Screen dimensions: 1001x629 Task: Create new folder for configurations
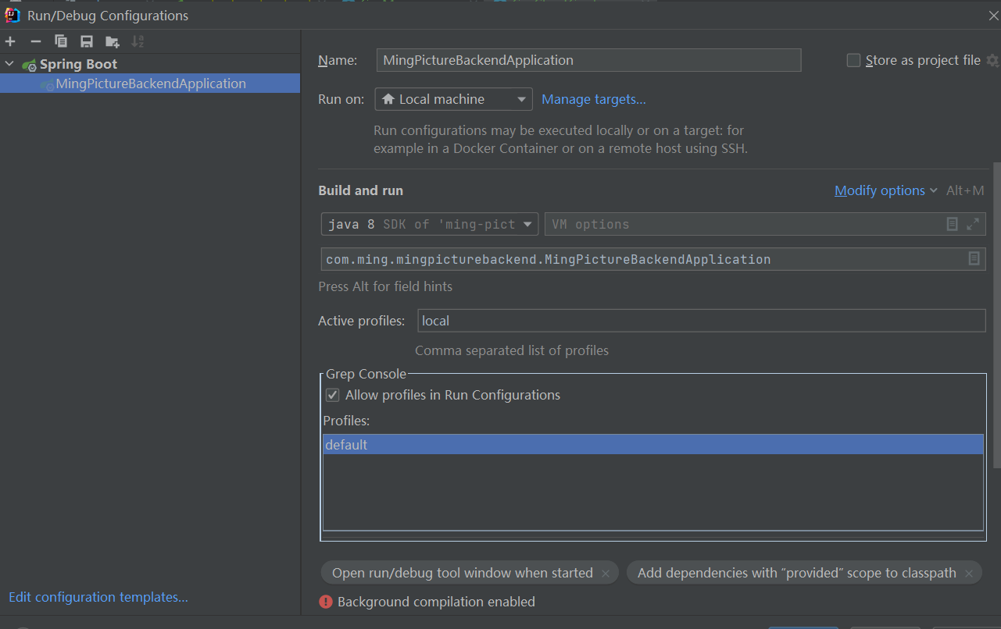pos(113,41)
